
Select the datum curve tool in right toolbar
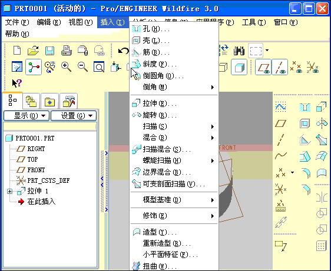point(281,156)
